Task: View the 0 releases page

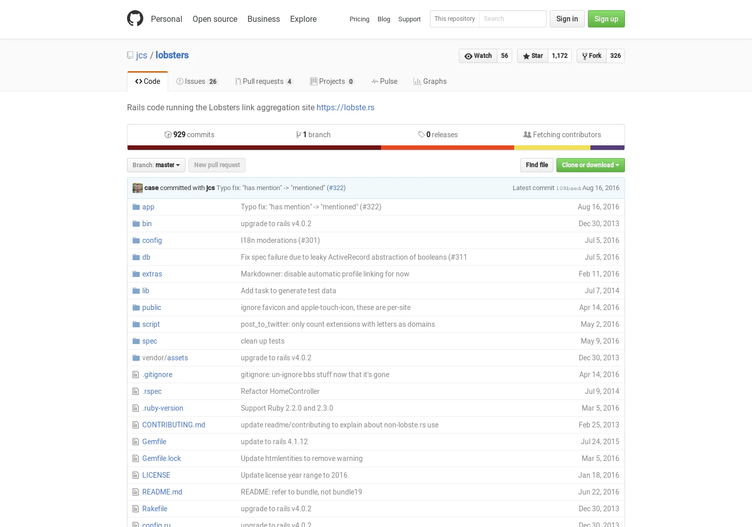Action: pos(438,135)
